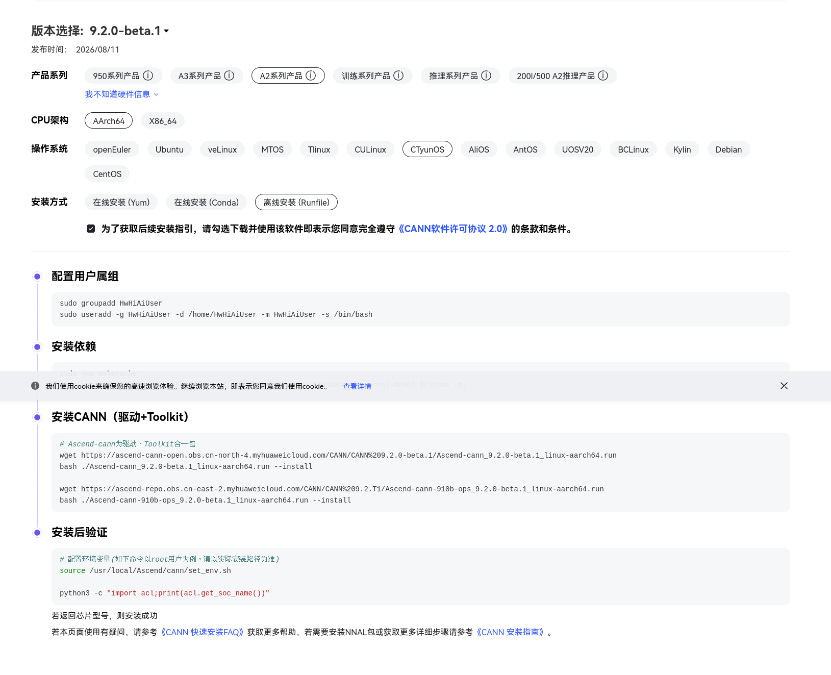Viewport: 831px width, 675px height.
Task: Open the version selection dropdown arrow
Action: tap(166, 31)
